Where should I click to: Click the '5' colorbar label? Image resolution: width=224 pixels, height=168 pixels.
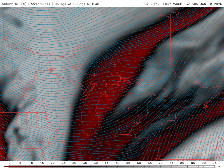point(20,163)
